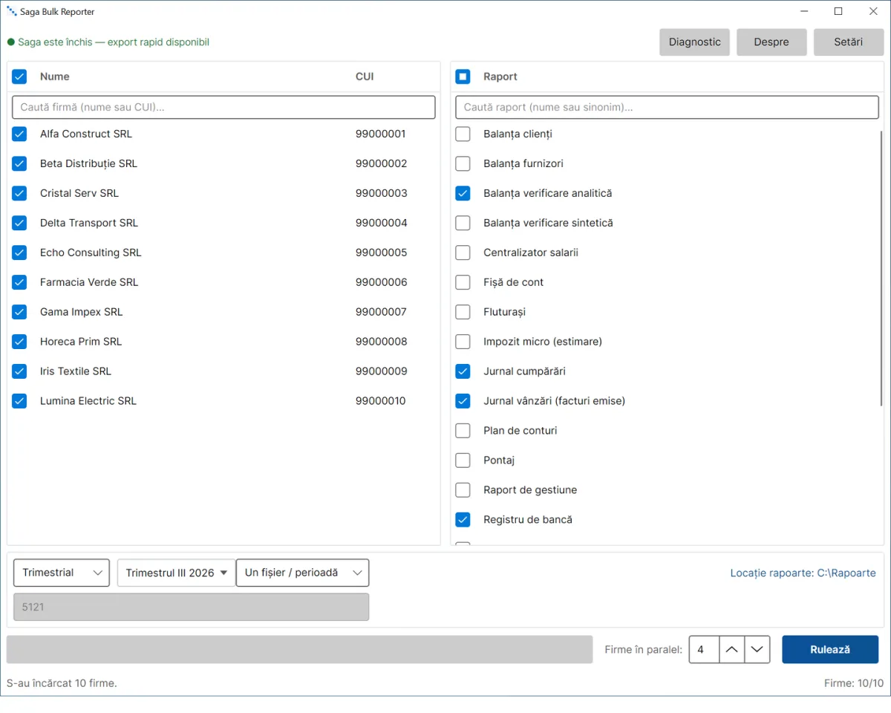Check the Fluturași report checkbox

(463, 312)
